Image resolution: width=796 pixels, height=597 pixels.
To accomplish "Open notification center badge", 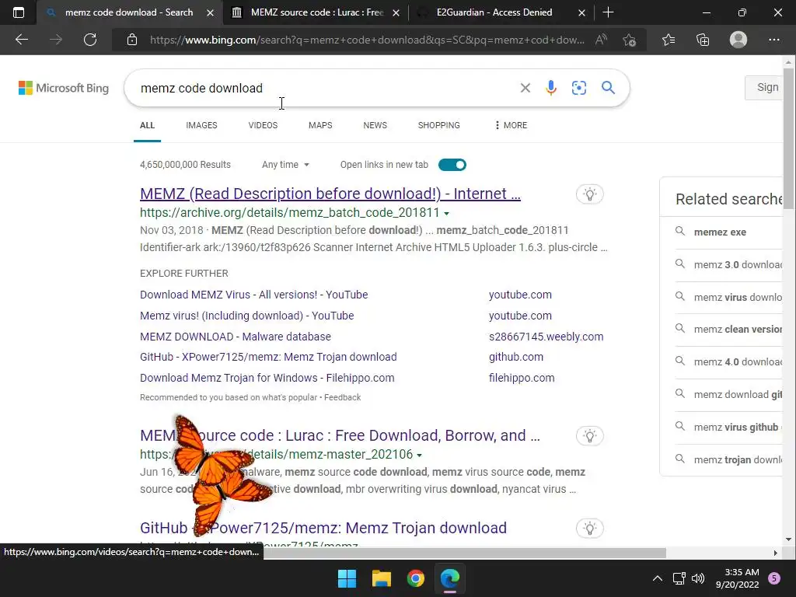I will click(x=774, y=578).
